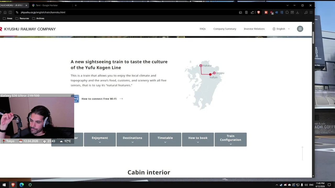Screen dimensions: 335x188
Task: Open site settings icon in address bar
Action: point(17,12)
